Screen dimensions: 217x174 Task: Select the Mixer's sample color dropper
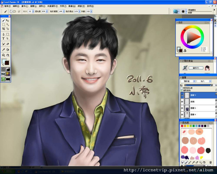point(193,162)
